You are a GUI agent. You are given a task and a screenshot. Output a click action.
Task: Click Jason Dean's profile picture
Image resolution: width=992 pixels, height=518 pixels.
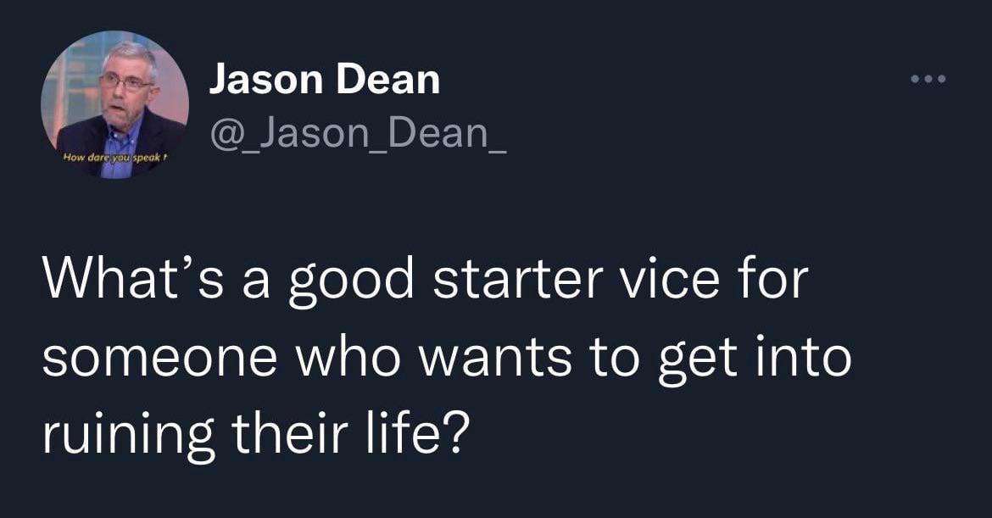(114, 104)
